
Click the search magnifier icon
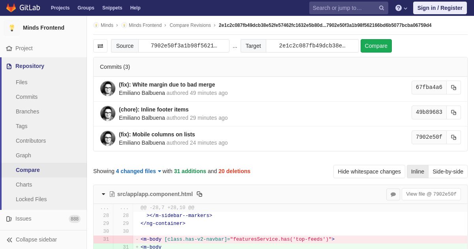coord(382,8)
